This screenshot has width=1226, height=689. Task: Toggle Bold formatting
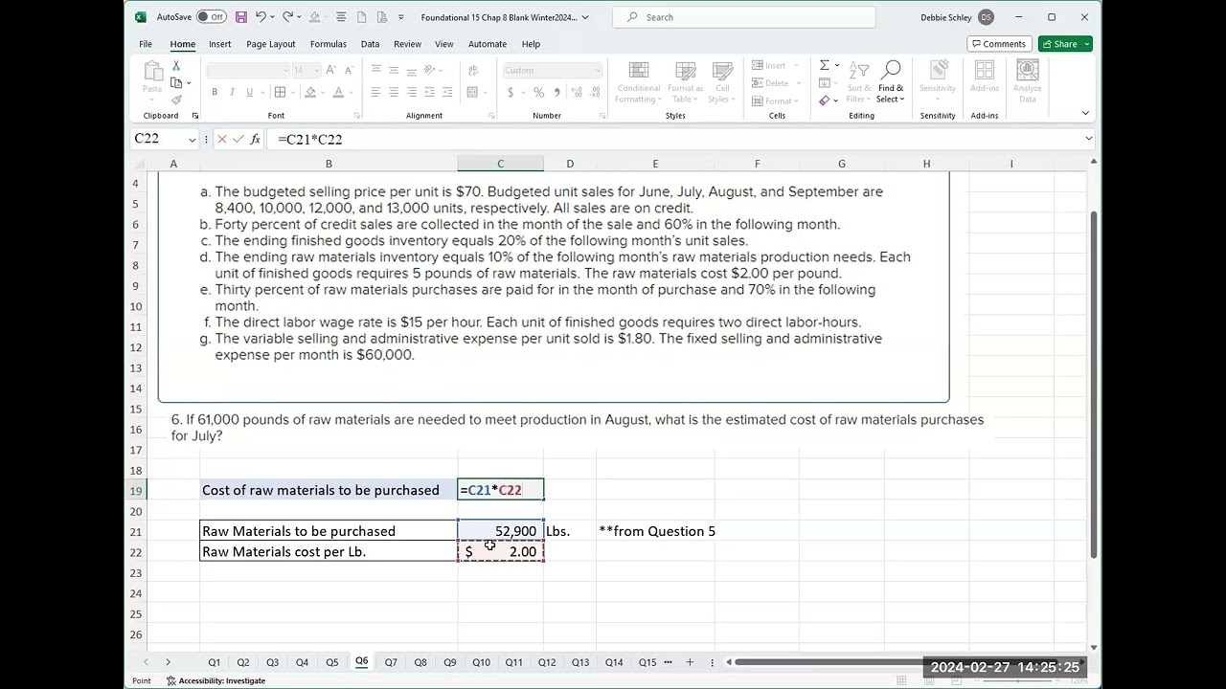(215, 92)
